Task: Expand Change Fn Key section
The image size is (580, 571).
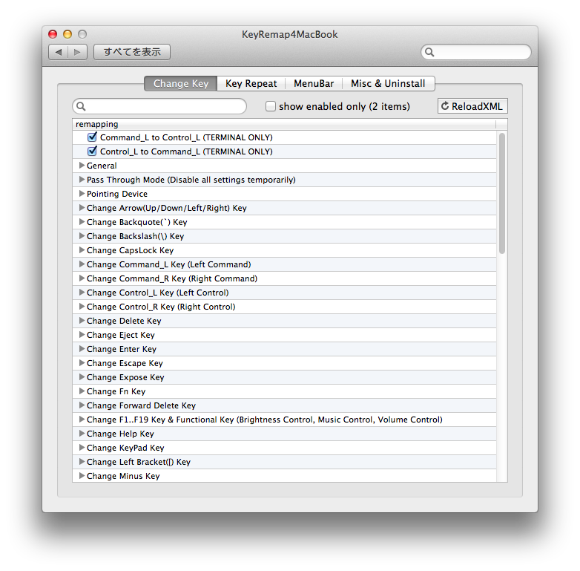Action: 82,391
